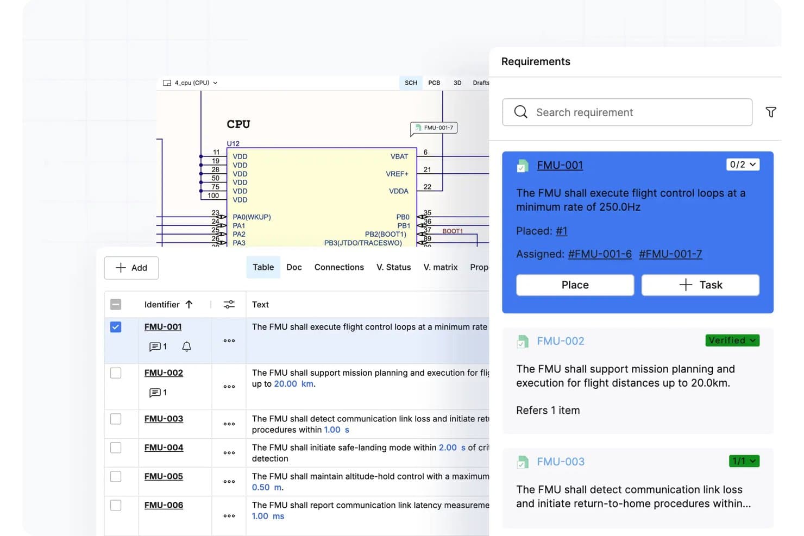Open column settings sliders icon

(229, 305)
